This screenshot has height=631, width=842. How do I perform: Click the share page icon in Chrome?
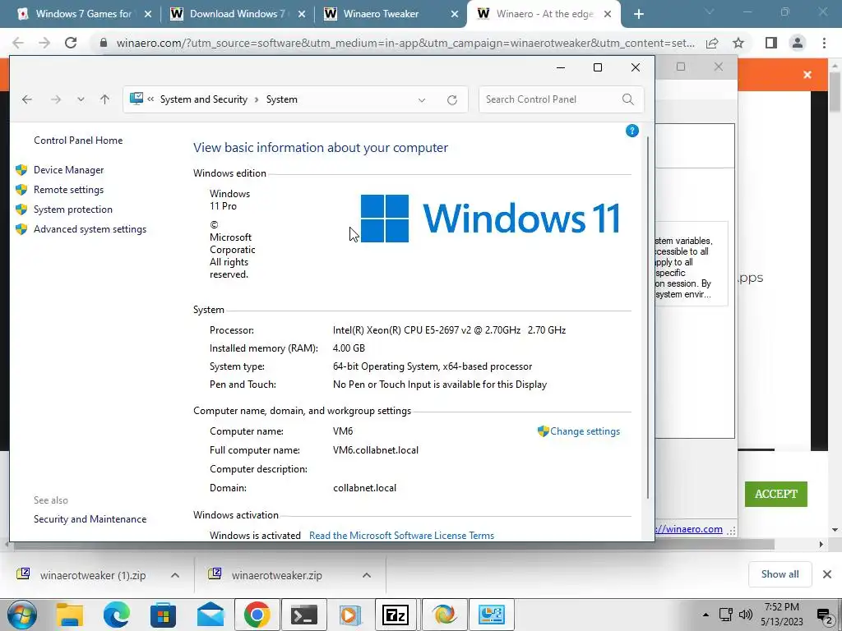712,43
